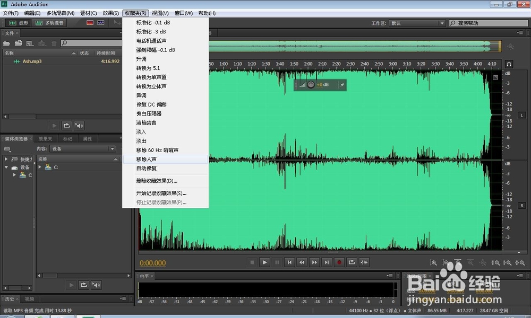Switch to the Video tab

point(29,299)
